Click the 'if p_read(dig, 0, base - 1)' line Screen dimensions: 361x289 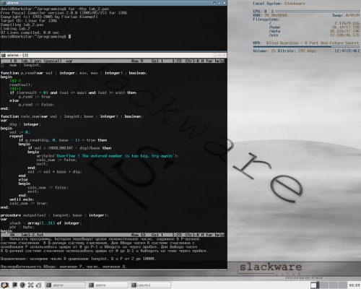63,140
